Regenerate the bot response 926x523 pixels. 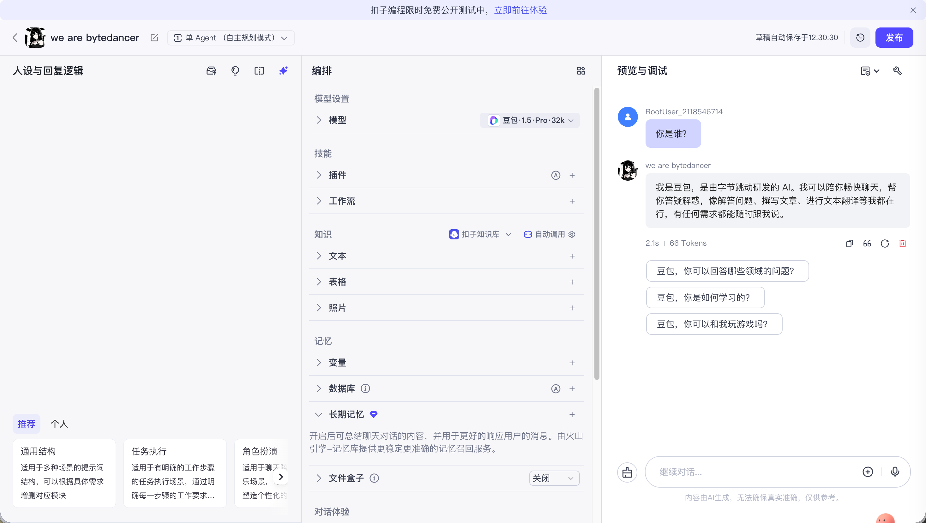885,244
